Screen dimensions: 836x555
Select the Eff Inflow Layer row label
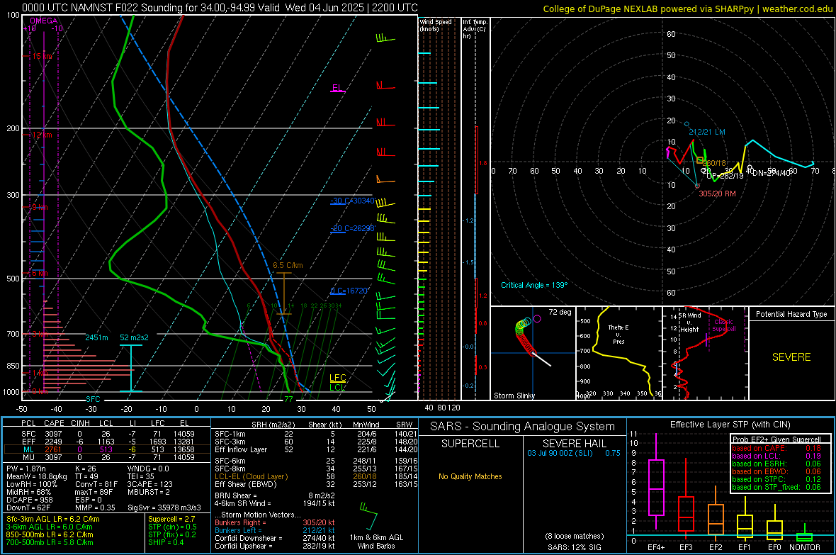(x=240, y=449)
